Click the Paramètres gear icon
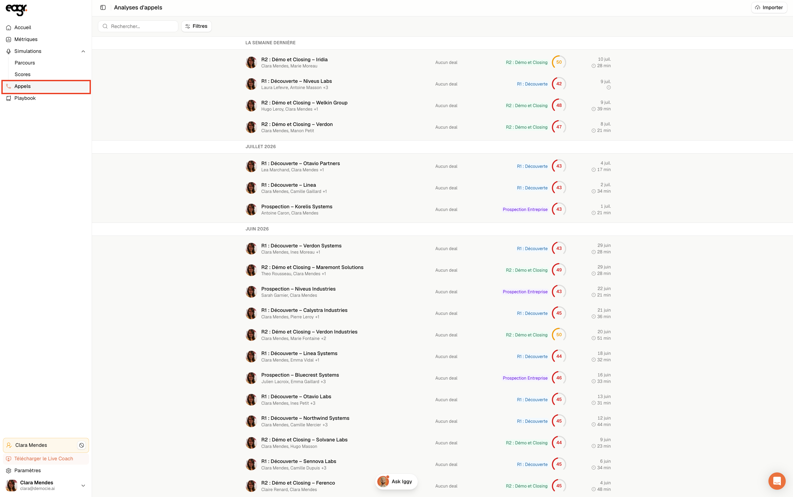Image resolution: width=793 pixels, height=497 pixels. (x=9, y=471)
